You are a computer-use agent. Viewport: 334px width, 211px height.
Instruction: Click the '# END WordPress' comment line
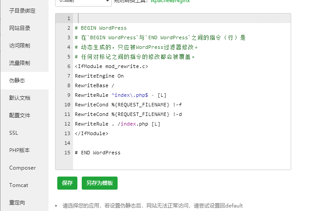pos(97,153)
